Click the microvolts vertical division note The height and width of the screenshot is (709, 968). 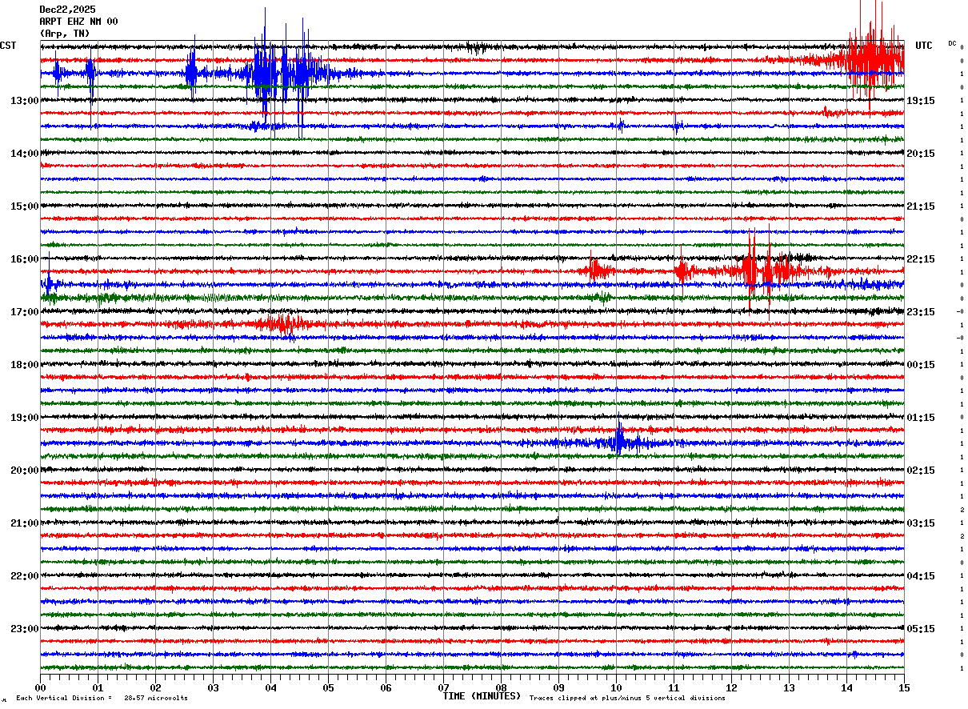(102, 699)
